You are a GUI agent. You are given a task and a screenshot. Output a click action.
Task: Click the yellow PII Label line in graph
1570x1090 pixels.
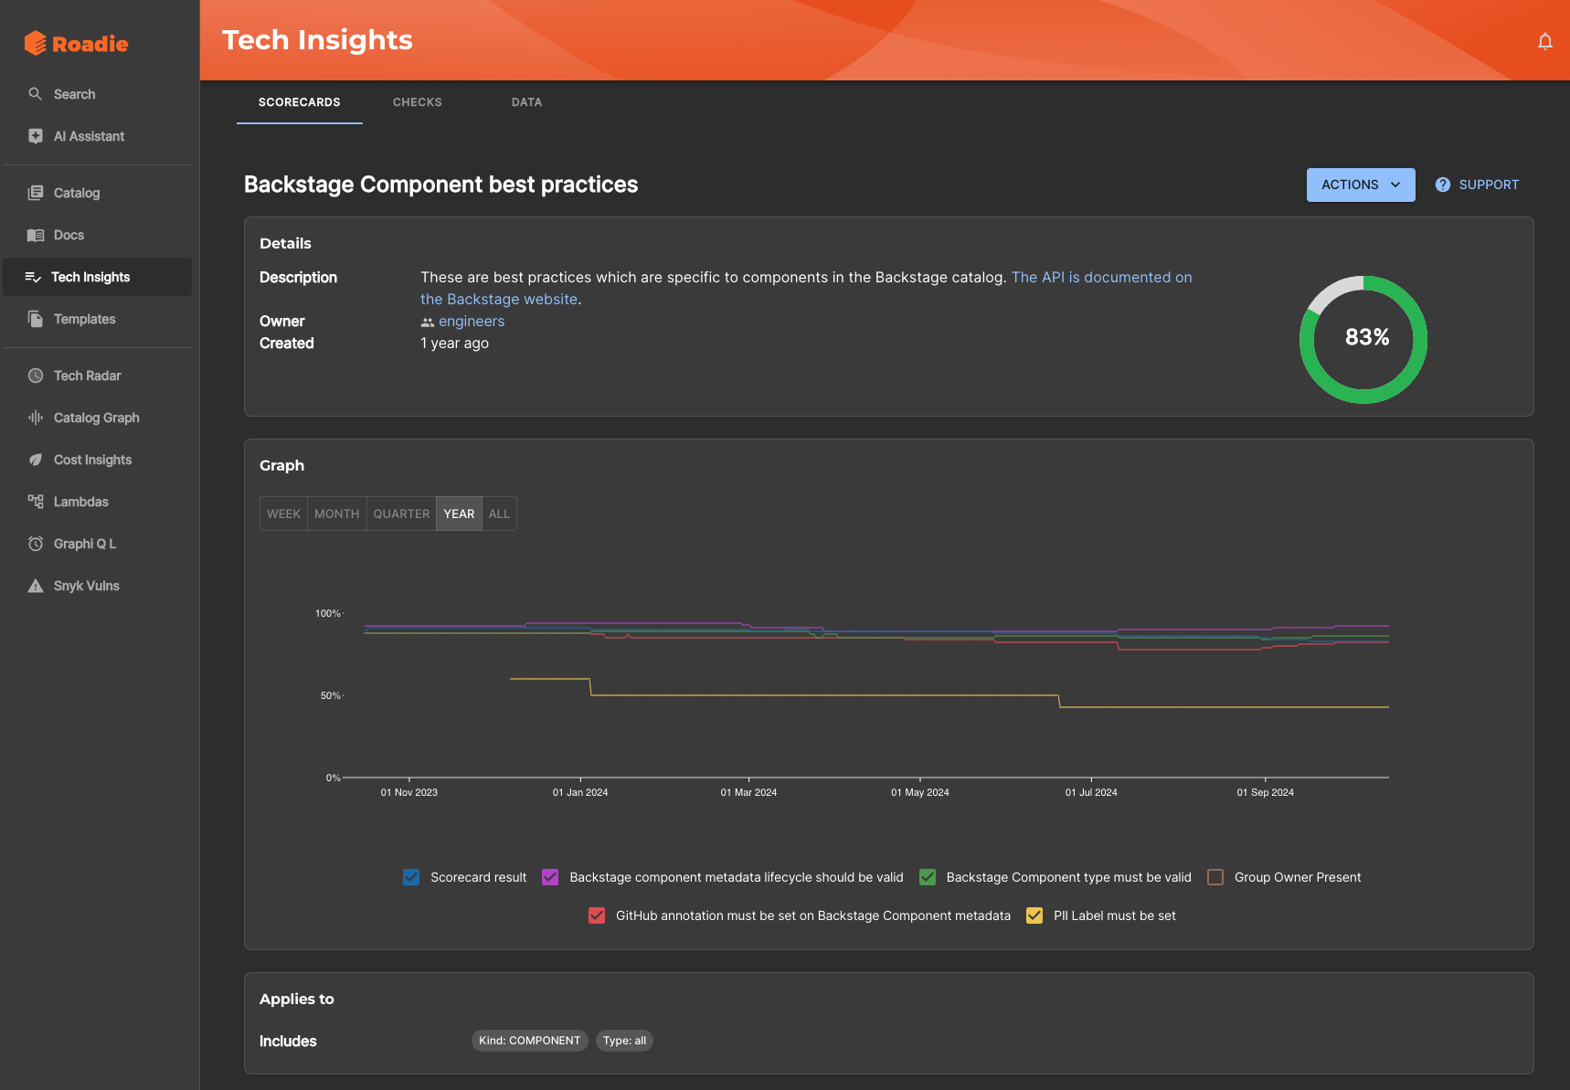822,695
